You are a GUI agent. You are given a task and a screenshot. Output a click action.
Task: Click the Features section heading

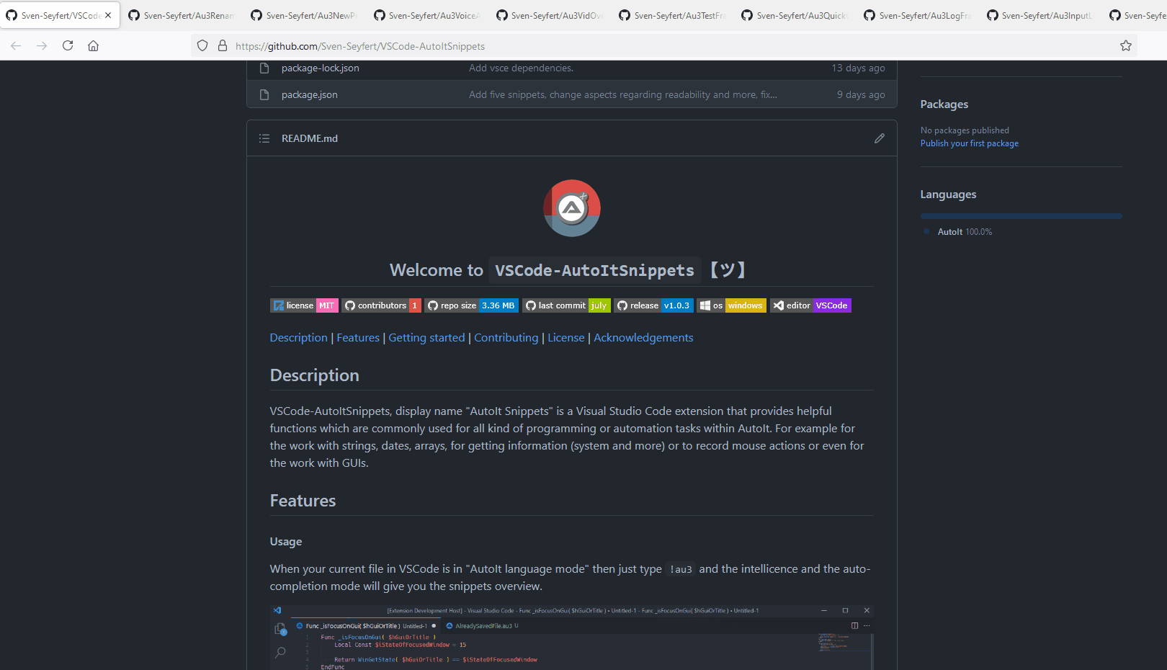303,501
